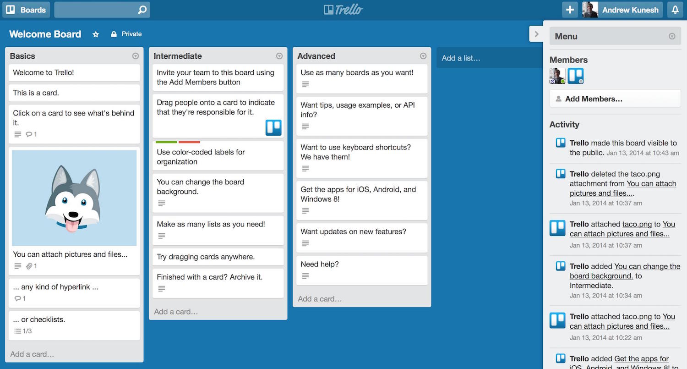Click description icon on 'Want updates on new features?' card
Image resolution: width=687 pixels, height=369 pixels.
[x=305, y=243]
